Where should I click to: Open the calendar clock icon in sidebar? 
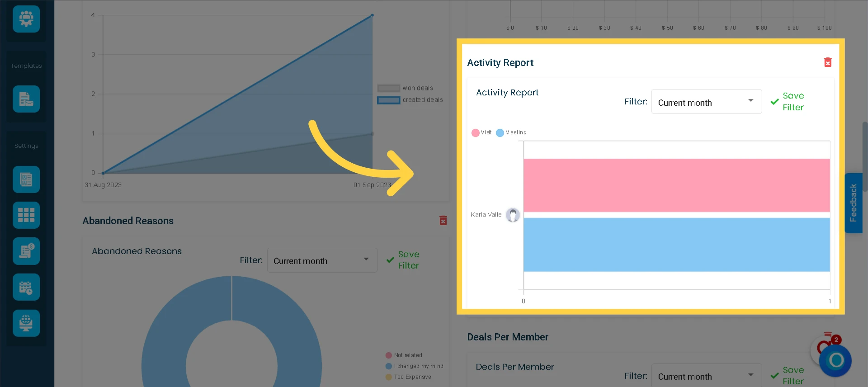click(x=26, y=287)
